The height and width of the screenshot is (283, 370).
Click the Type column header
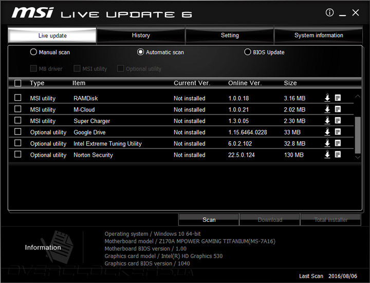tap(37, 83)
